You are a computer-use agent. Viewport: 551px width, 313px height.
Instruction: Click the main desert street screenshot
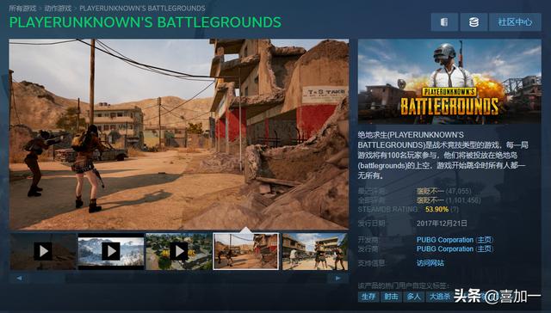179,134
